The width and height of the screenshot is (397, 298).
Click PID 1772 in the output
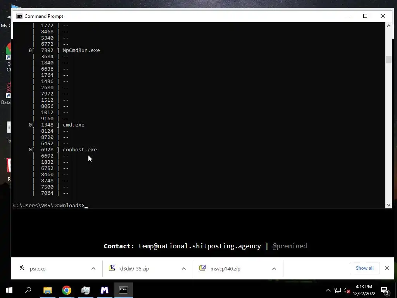pyautogui.click(x=47, y=25)
